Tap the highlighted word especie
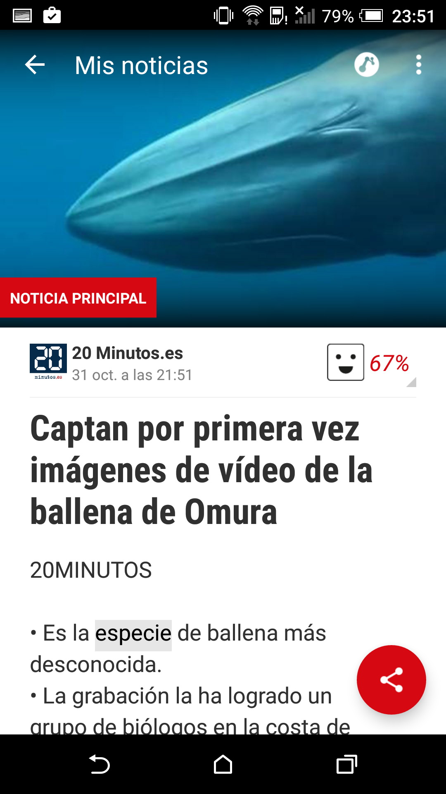 click(133, 633)
